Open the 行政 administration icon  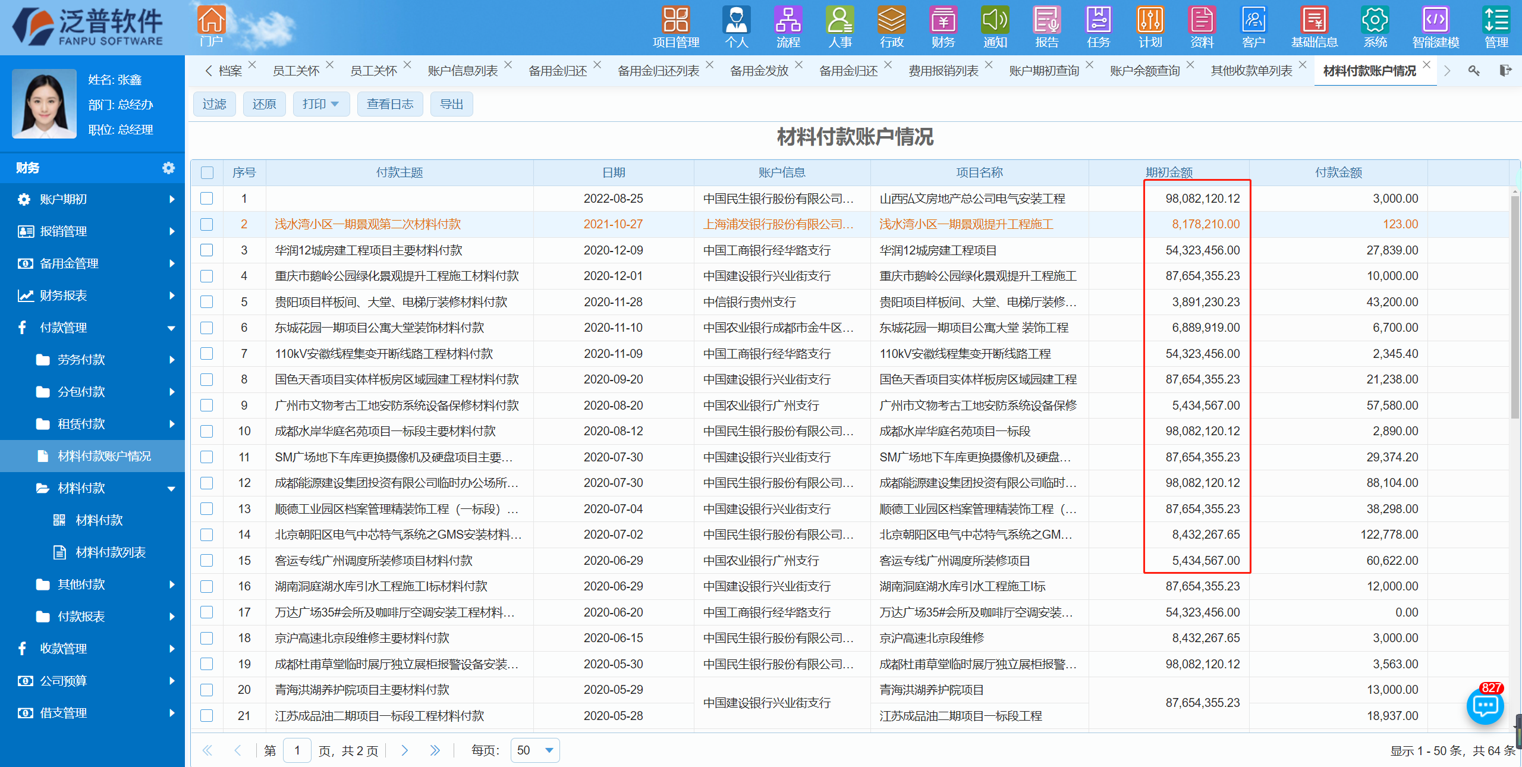click(x=892, y=27)
